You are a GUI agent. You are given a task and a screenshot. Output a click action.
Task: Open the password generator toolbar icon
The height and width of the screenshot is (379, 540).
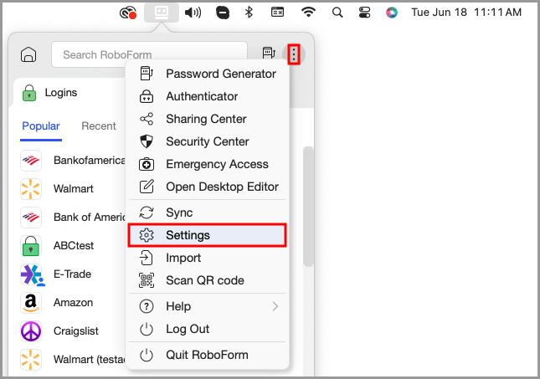point(269,54)
